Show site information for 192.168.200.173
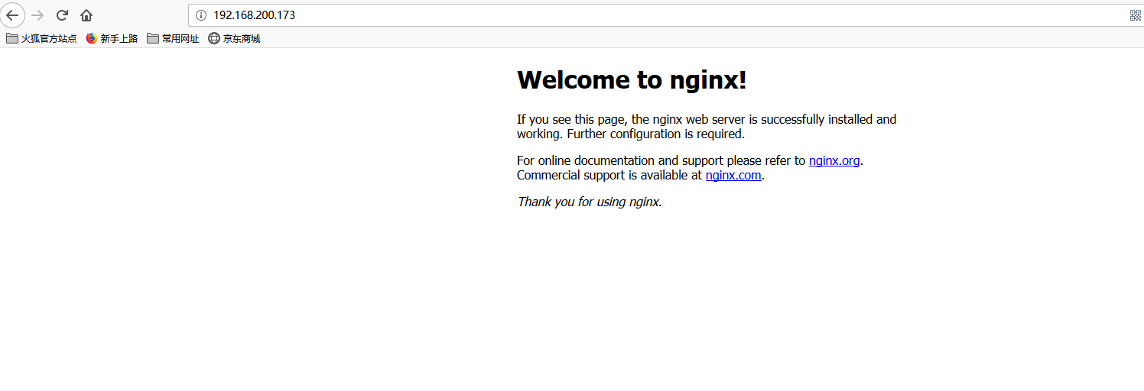This screenshot has width=1144, height=391. tap(201, 15)
